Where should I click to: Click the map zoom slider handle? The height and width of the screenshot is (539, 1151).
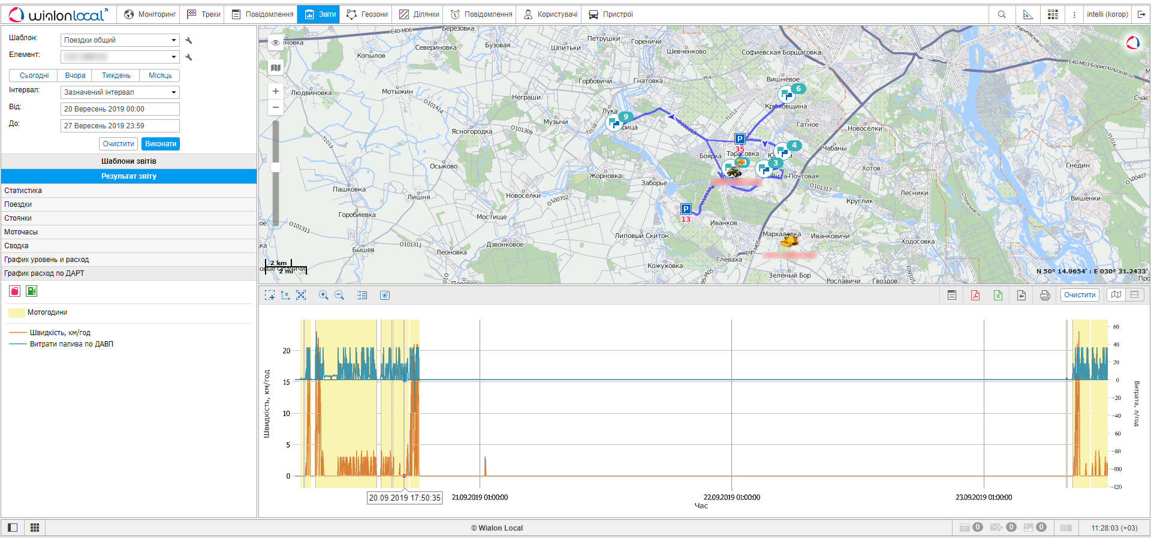[x=276, y=167]
